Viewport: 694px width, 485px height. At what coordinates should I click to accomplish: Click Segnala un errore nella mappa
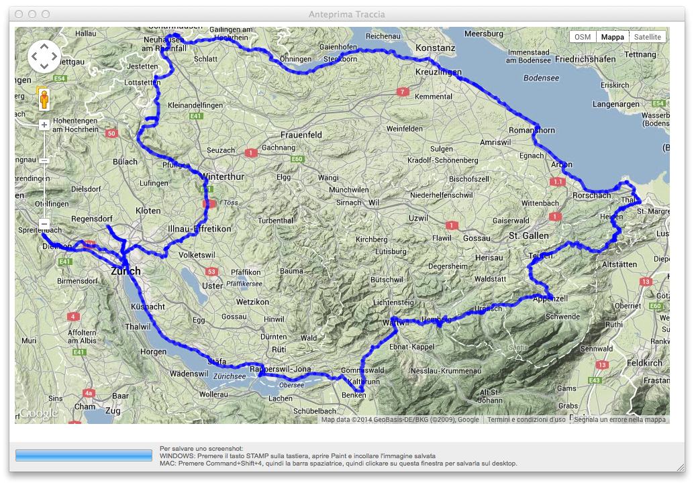[x=620, y=420]
